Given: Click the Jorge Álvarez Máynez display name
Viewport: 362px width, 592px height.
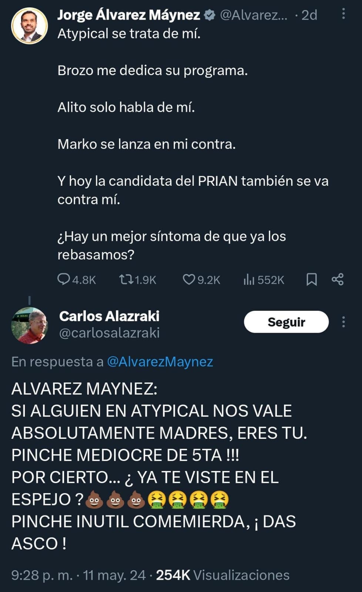Looking at the screenshot, I should (128, 15).
